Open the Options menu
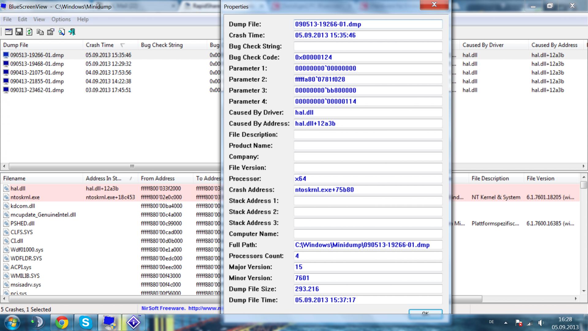Image resolution: width=588 pixels, height=331 pixels. pyautogui.click(x=61, y=19)
